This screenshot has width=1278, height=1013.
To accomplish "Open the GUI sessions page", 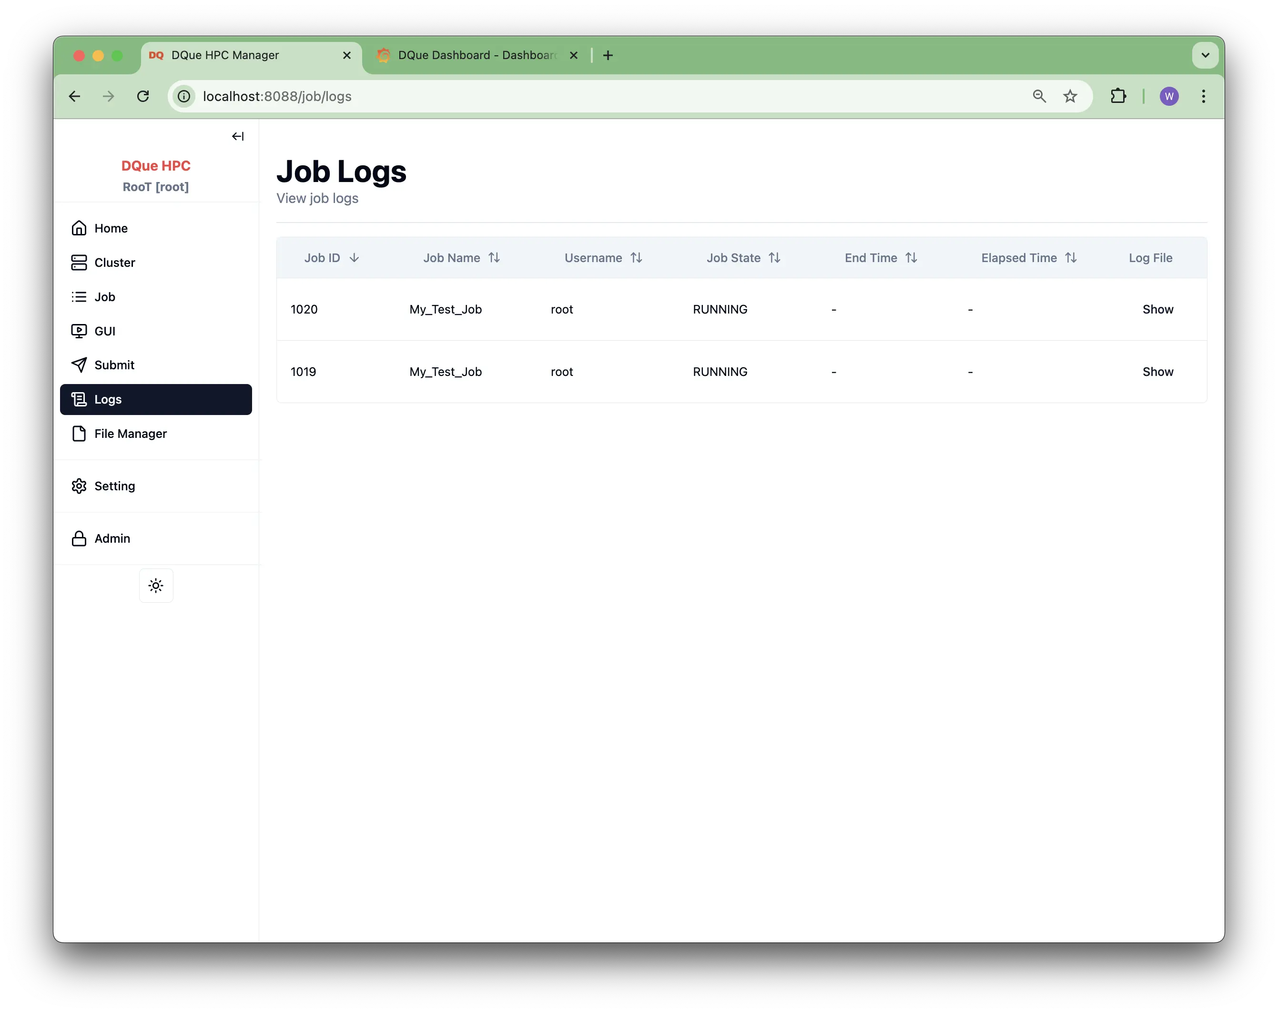I will click(104, 331).
